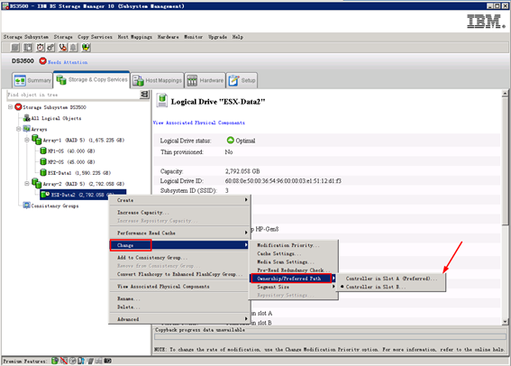Switch to the Summary tab
The image size is (511, 366).
click(32, 80)
